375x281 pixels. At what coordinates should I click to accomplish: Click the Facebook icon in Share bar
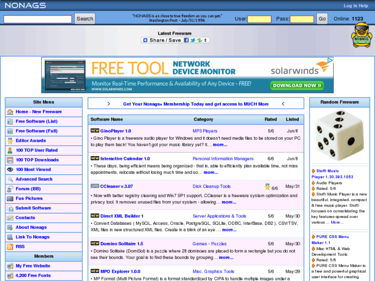[x=186, y=40]
